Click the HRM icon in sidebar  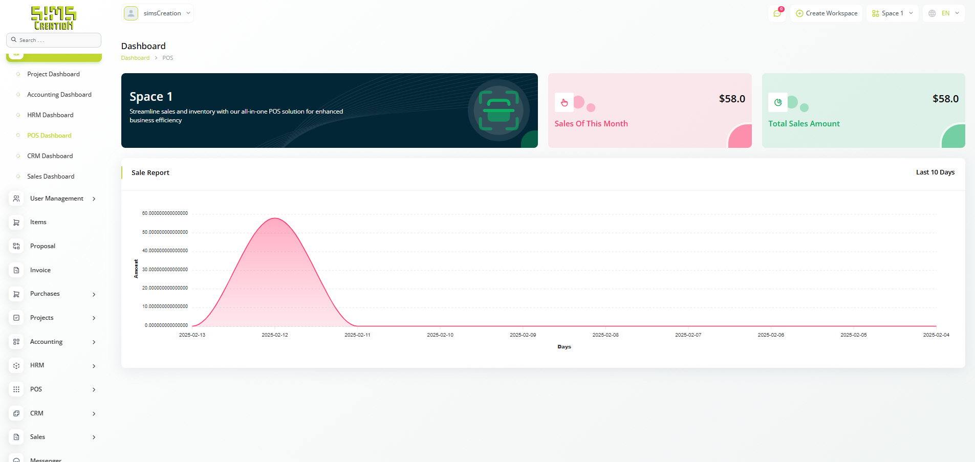pos(16,366)
